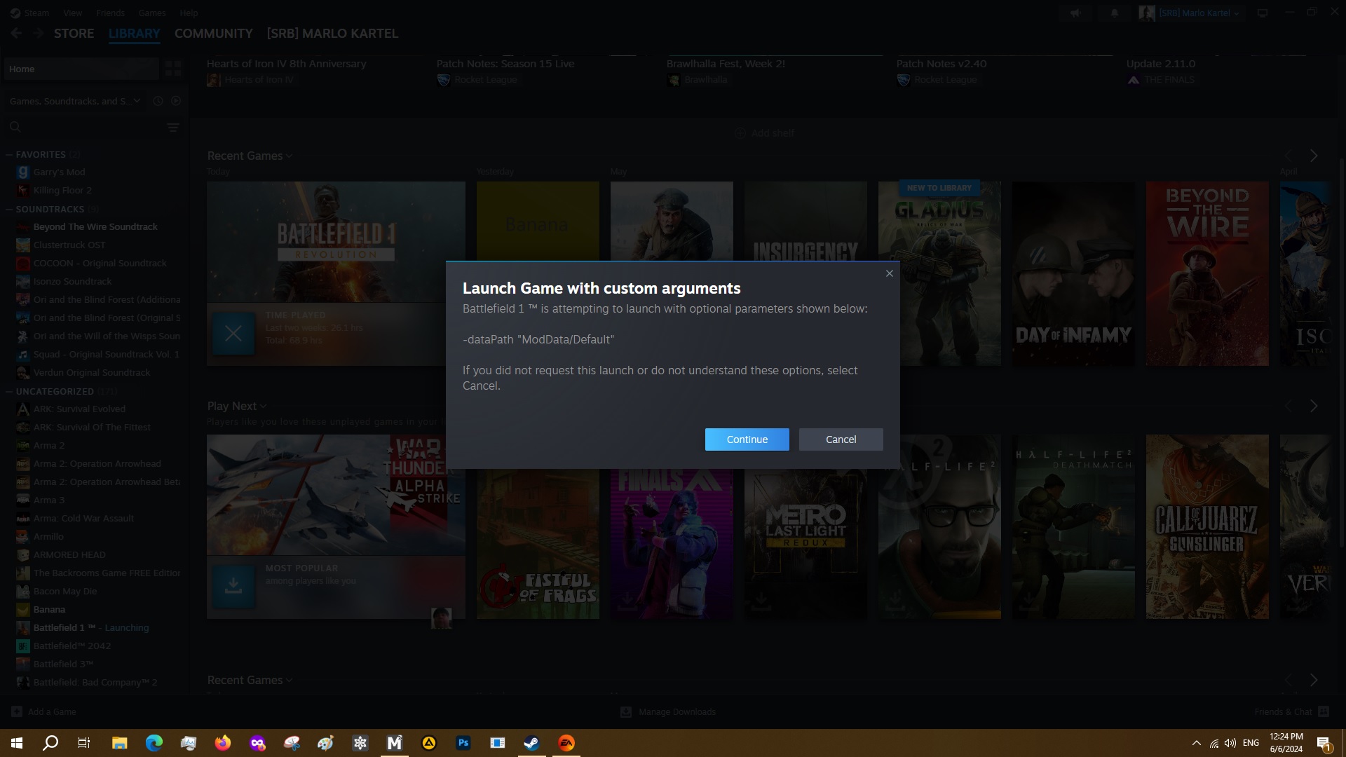Click the library grid view icon
Screen dimensions: 1346x757
pyautogui.click(x=172, y=69)
